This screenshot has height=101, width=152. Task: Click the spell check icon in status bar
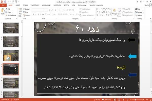(12, 100)
